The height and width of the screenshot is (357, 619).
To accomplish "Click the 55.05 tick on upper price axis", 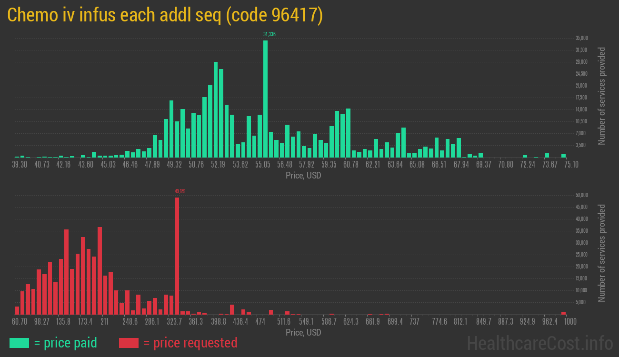I will tap(262, 164).
